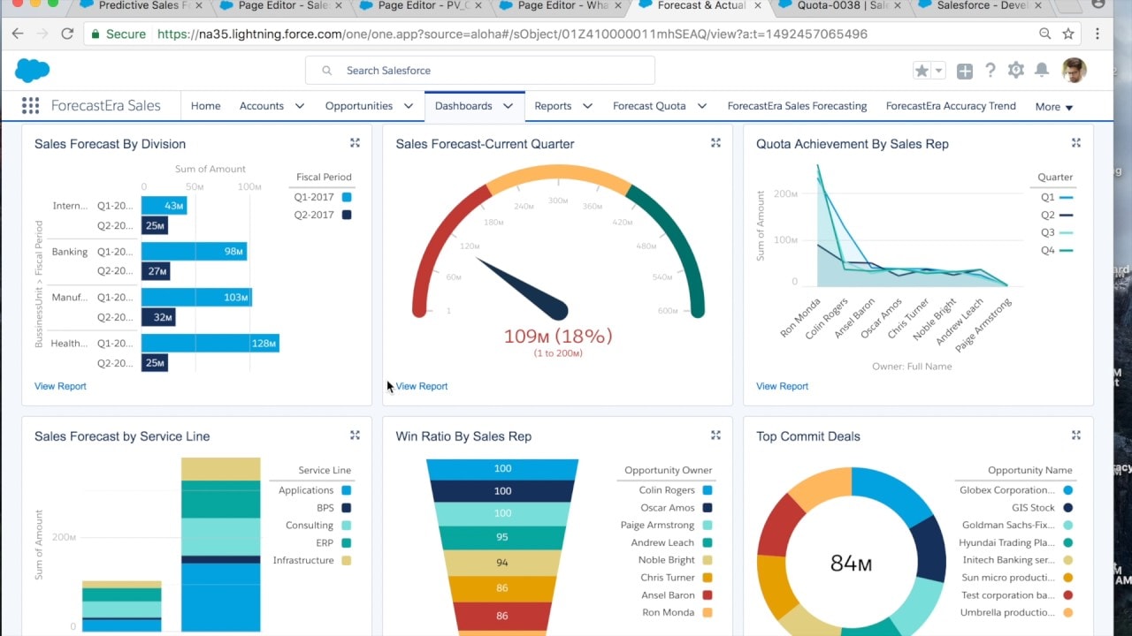
Task: Click the Q1-2017 legend color swatch
Action: [x=346, y=197]
